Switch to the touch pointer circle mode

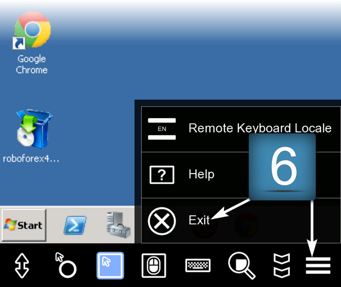point(66,265)
